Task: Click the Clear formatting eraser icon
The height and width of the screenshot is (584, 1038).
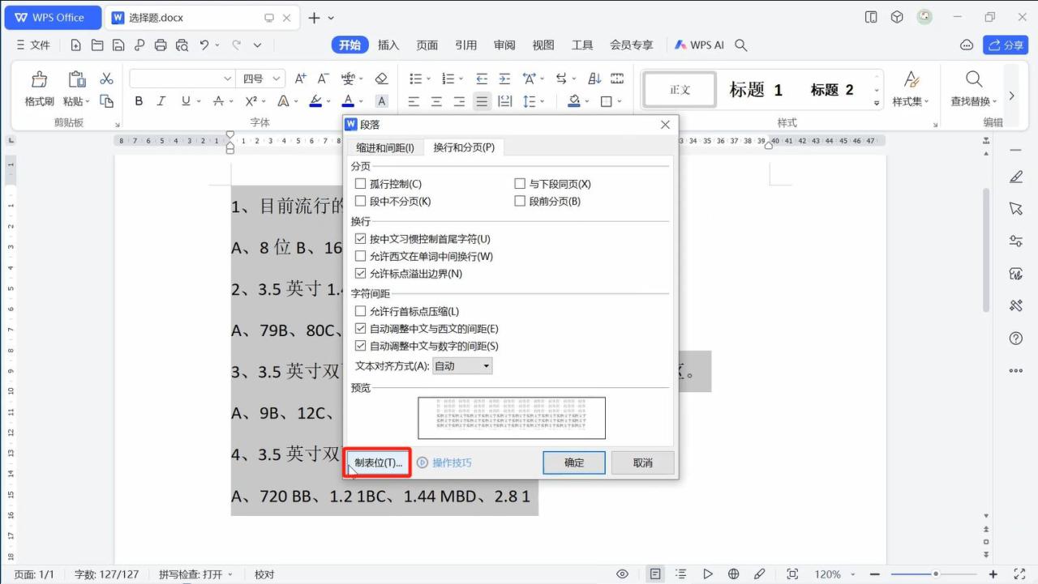Action: pyautogui.click(x=381, y=79)
